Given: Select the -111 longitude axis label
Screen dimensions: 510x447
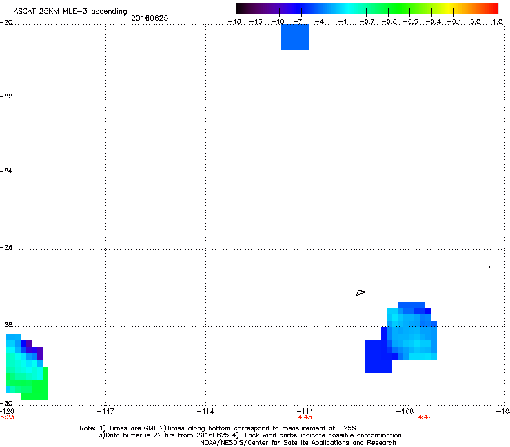Looking at the screenshot, I should pyautogui.click(x=305, y=411).
